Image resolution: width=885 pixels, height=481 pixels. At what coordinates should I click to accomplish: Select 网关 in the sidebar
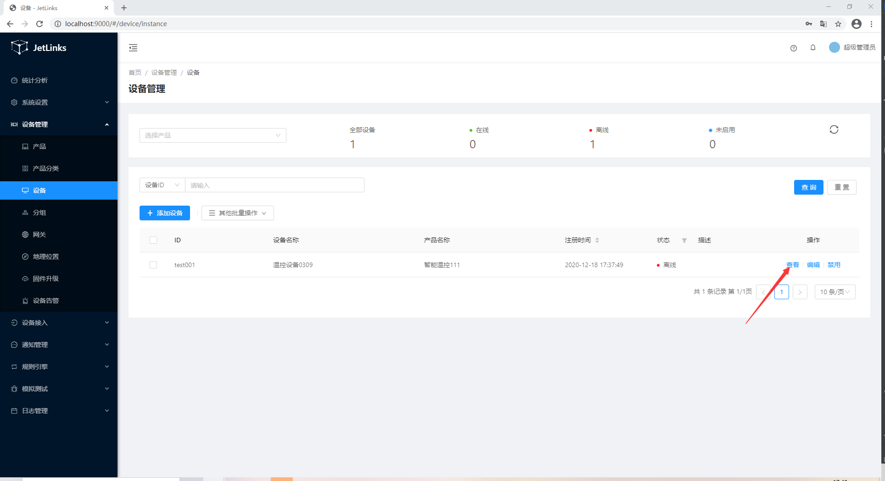coord(39,235)
